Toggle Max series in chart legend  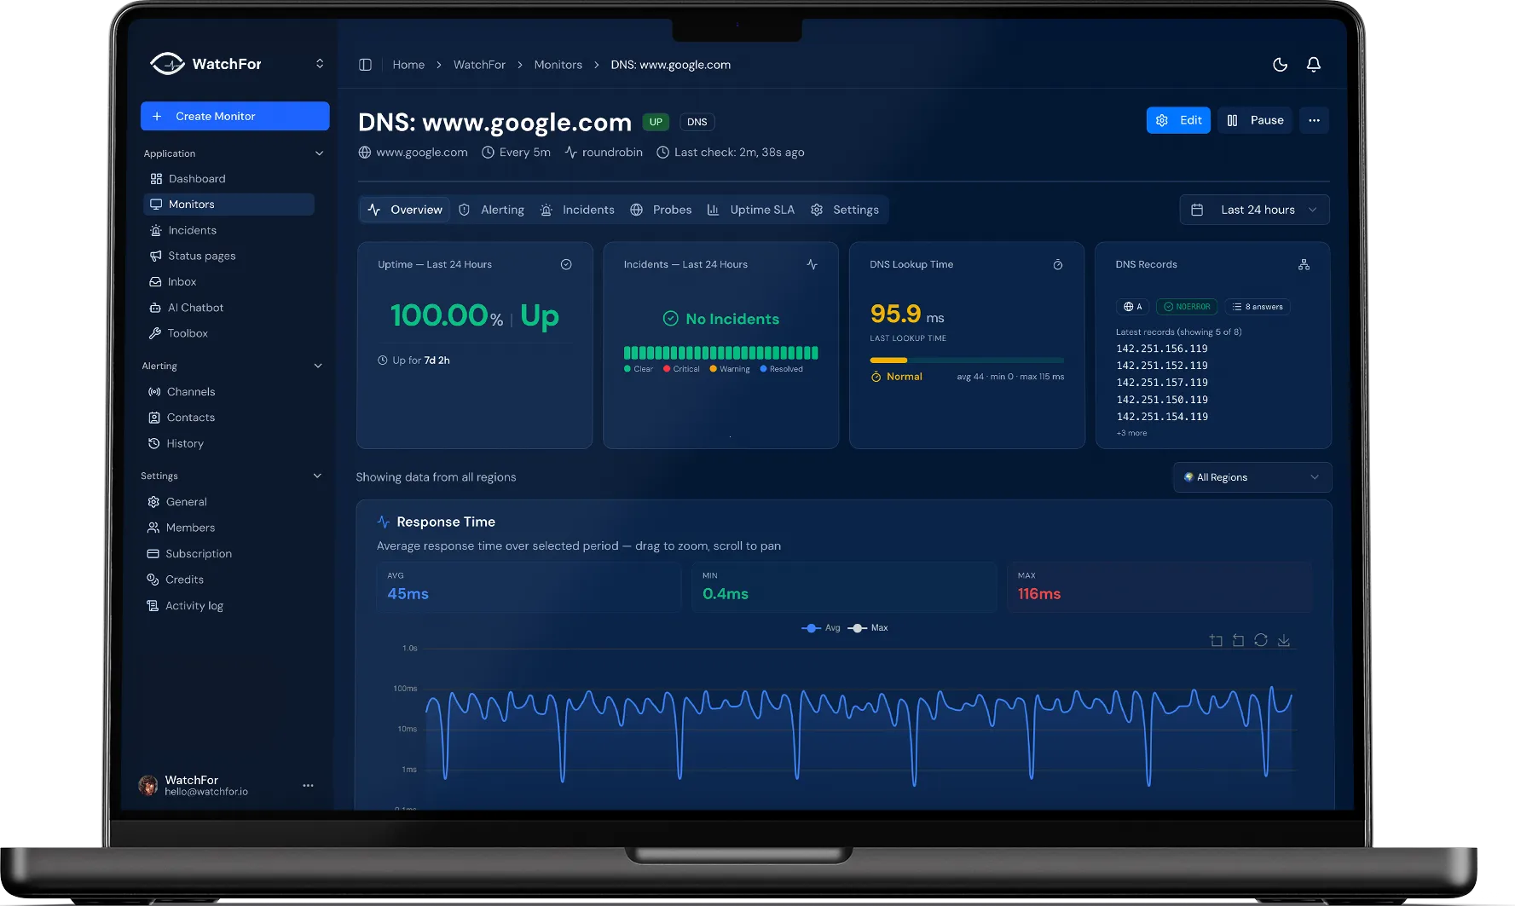pos(868,628)
